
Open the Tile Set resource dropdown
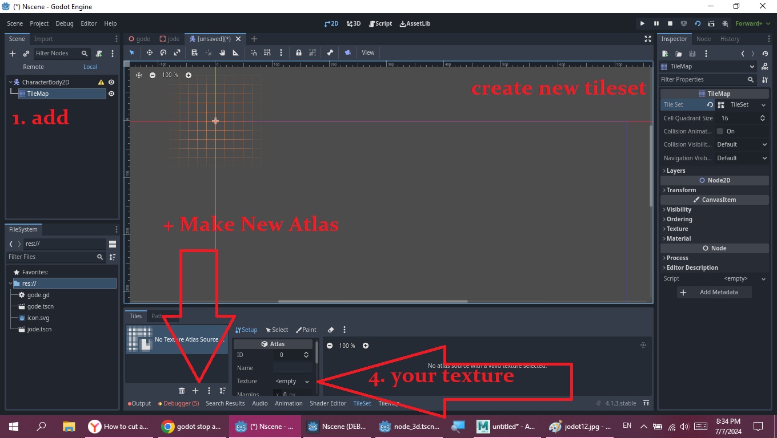point(764,105)
